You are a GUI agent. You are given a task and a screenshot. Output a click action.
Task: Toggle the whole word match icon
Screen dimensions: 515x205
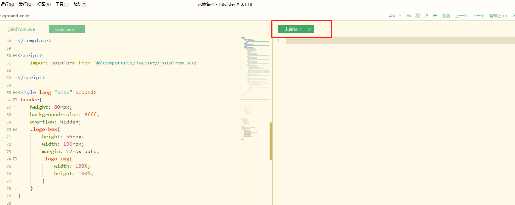point(418,15)
